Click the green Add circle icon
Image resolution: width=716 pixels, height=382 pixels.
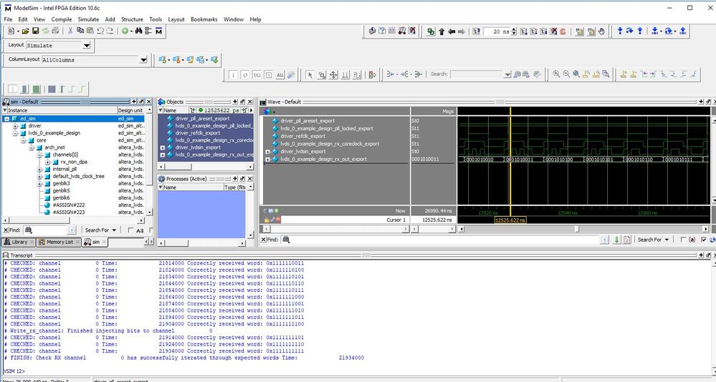pos(125,31)
